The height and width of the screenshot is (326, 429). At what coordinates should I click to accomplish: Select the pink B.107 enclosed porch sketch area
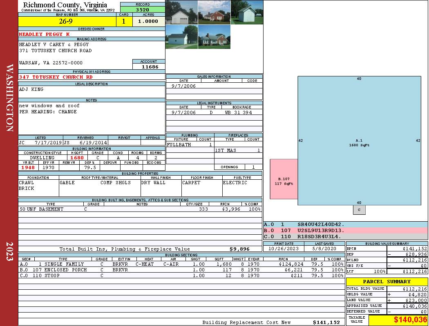coord(284,179)
